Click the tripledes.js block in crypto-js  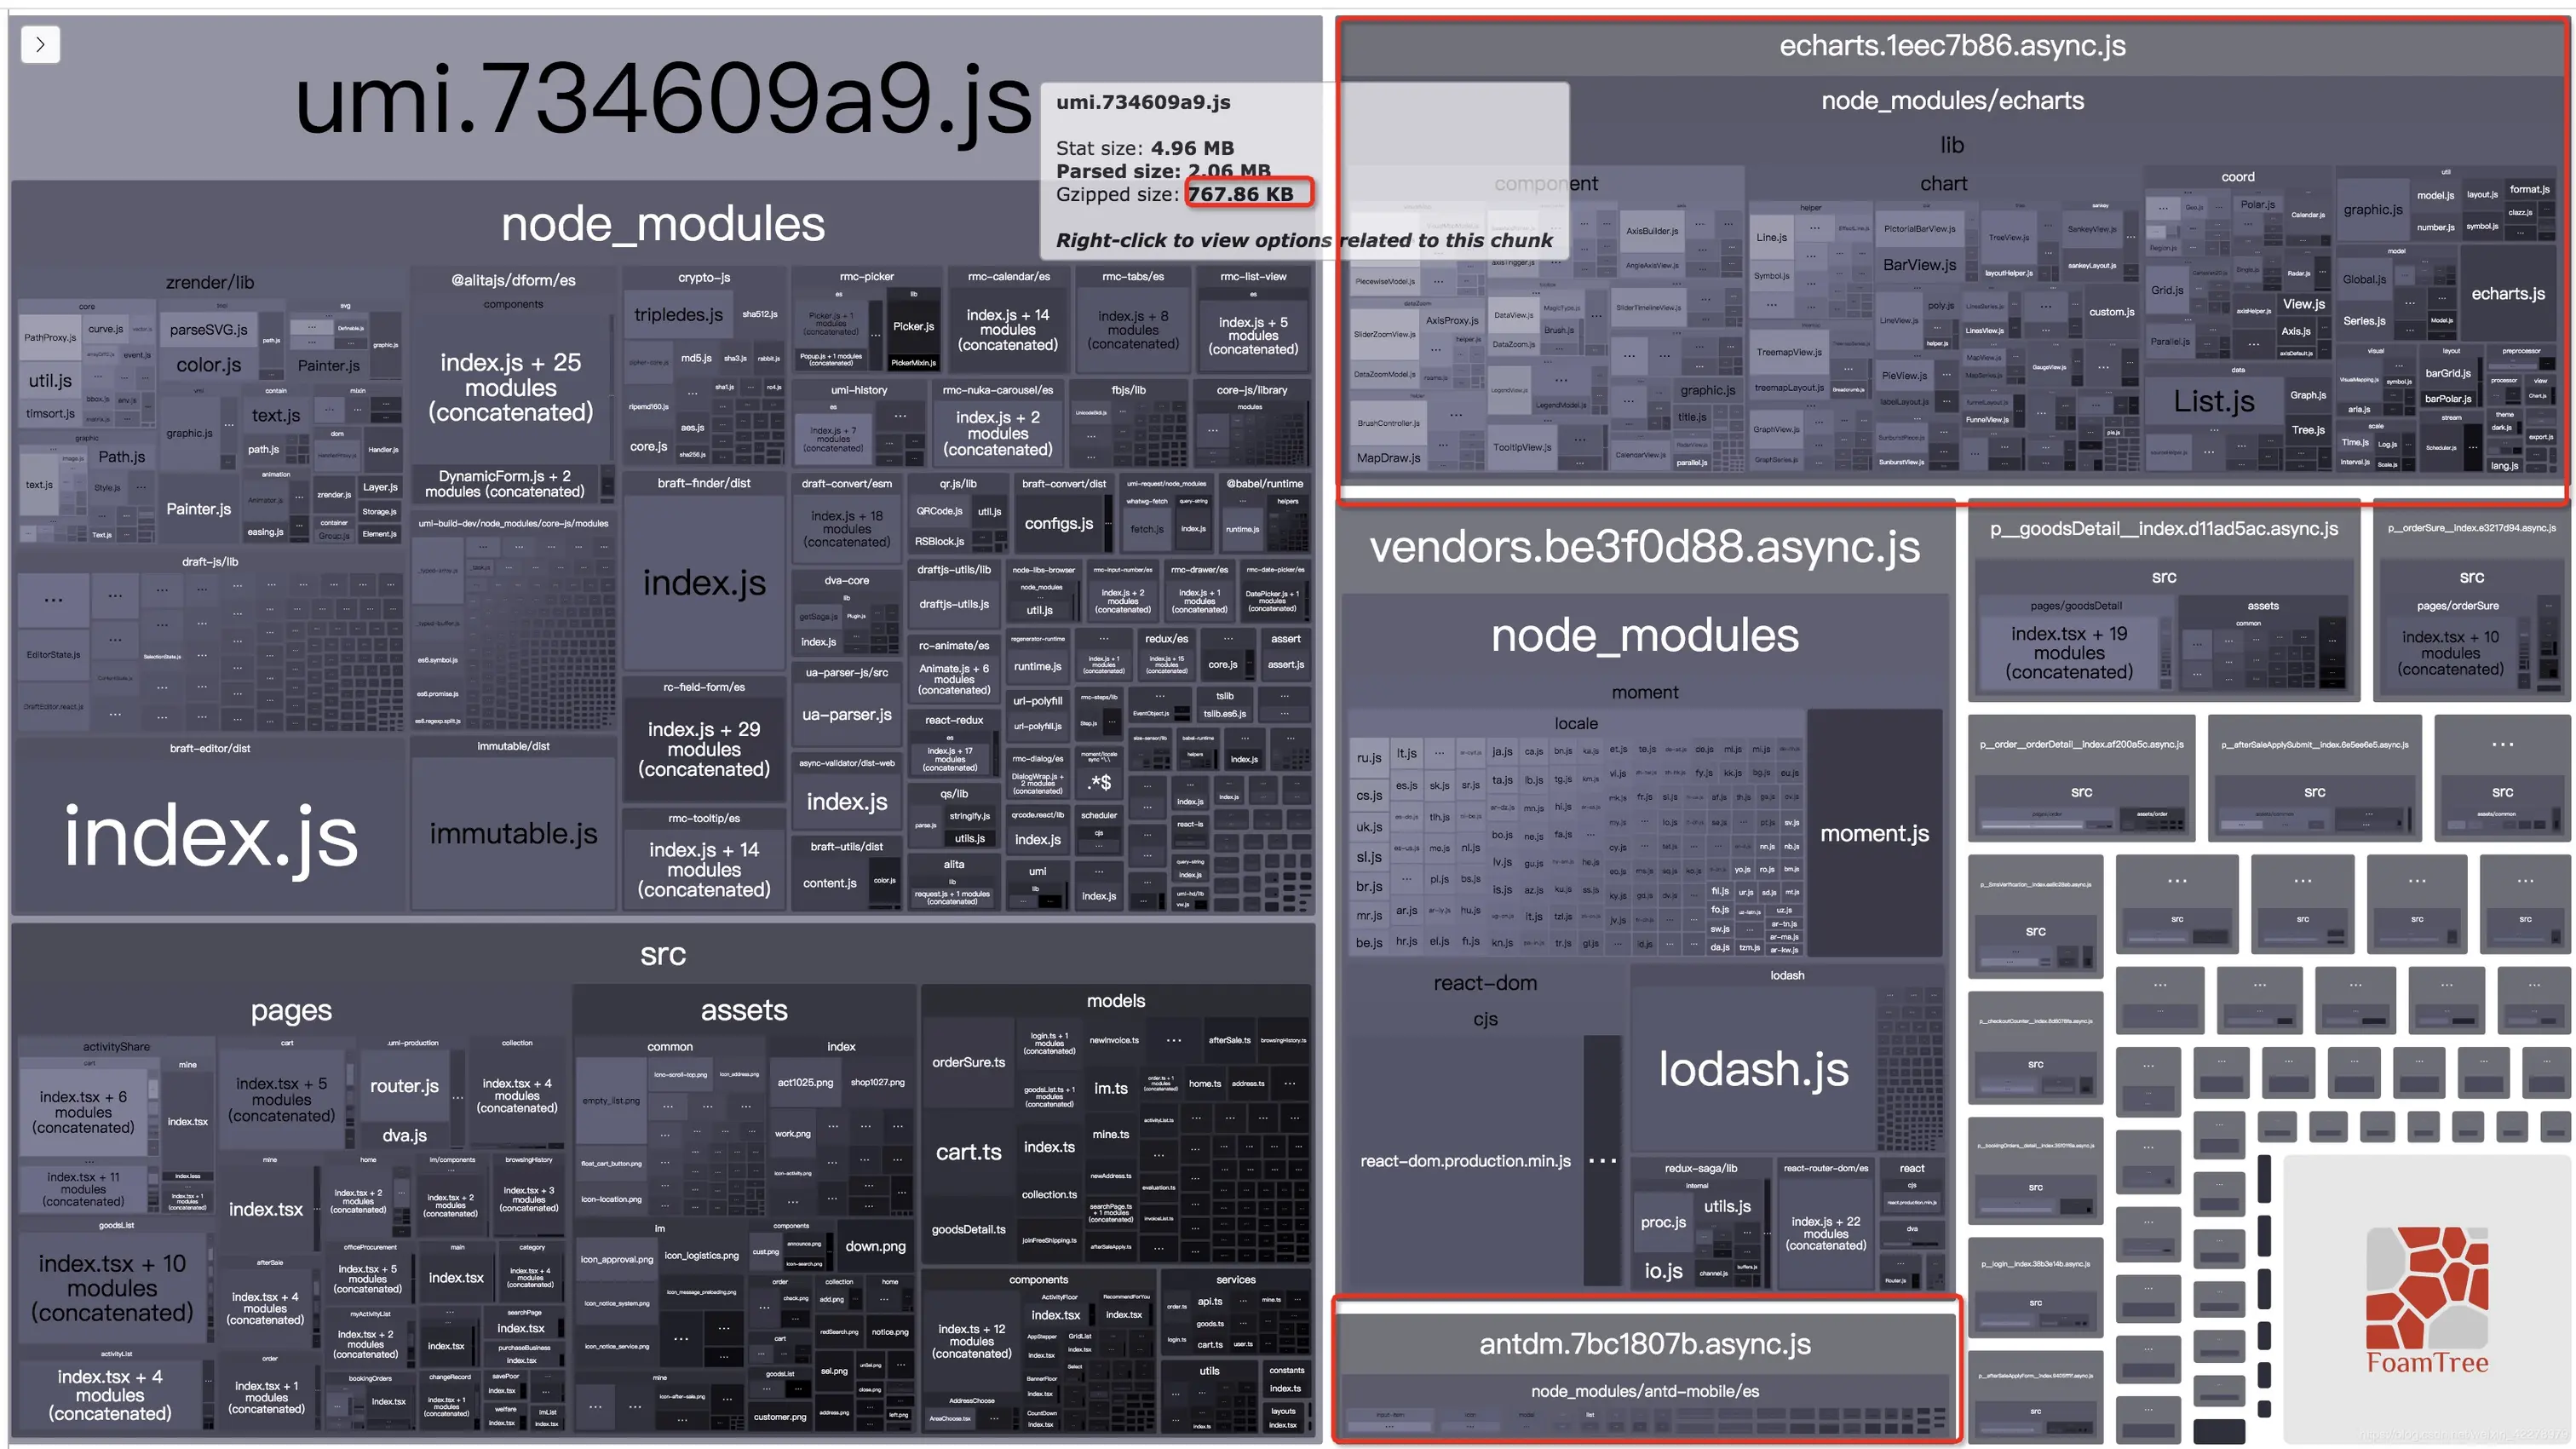click(x=678, y=315)
